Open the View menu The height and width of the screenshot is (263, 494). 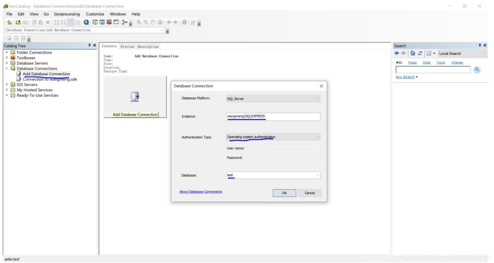(x=34, y=14)
